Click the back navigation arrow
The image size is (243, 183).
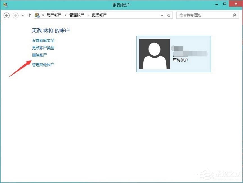click(6, 15)
